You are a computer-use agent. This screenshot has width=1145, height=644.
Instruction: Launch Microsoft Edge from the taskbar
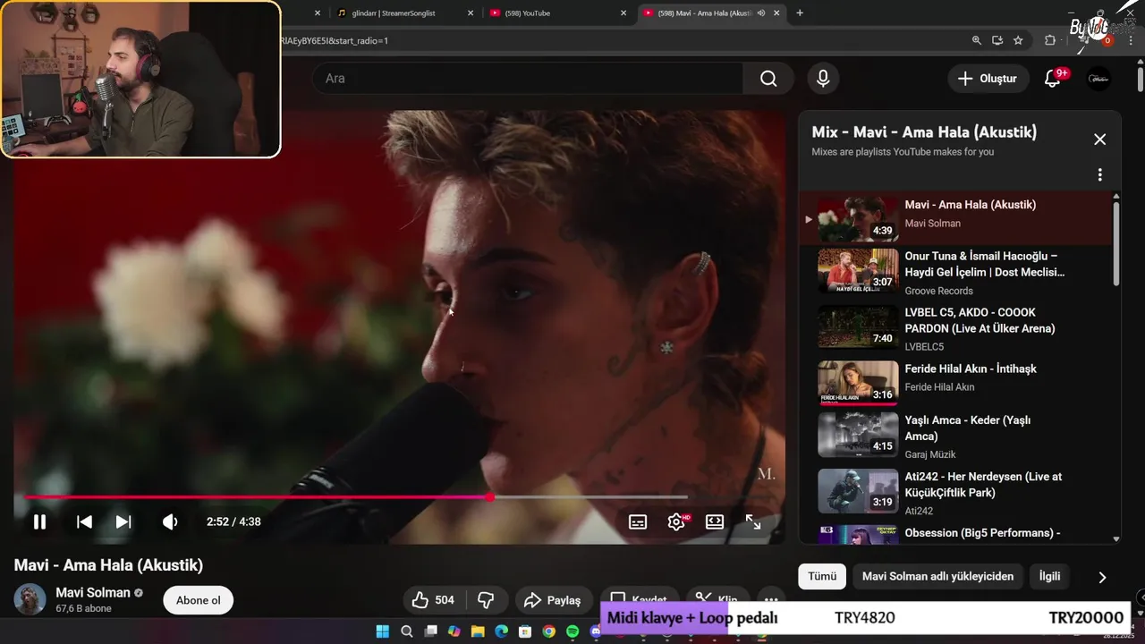click(502, 631)
